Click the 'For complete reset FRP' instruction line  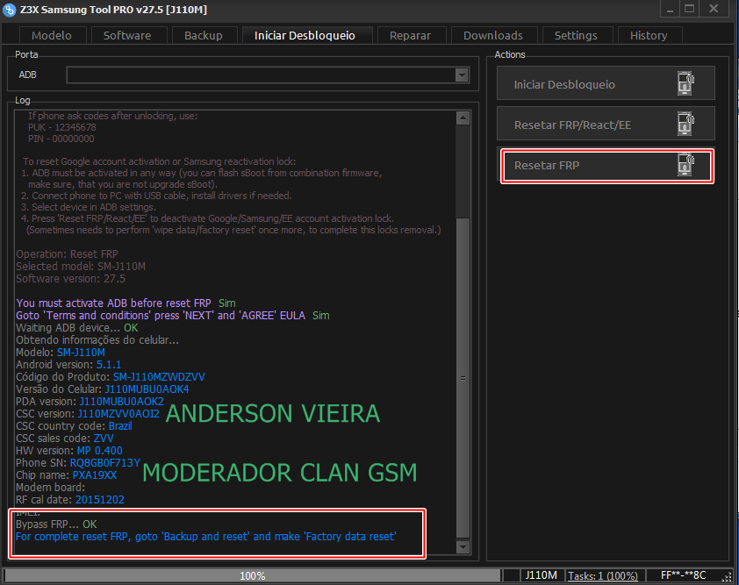point(206,536)
